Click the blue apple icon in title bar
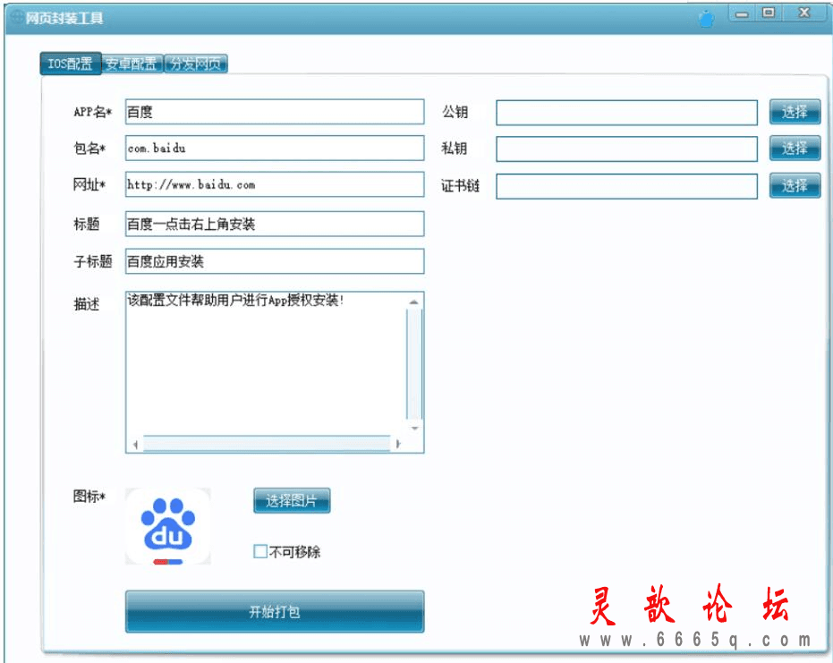 tap(706, 19)
